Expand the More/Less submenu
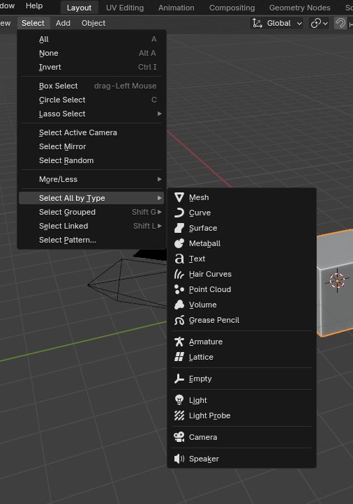Image resolution: width=353 pixels, height=504 pixels. click(x=91, y=179)
